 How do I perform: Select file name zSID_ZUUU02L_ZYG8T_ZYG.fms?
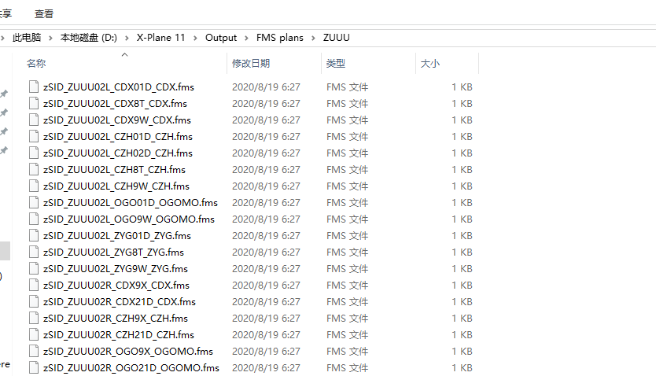pyautogui.click(x=113, y=253)
